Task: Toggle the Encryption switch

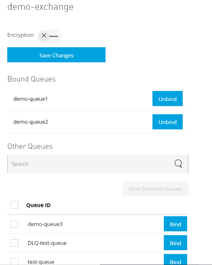Action: (x=49, y=36)
